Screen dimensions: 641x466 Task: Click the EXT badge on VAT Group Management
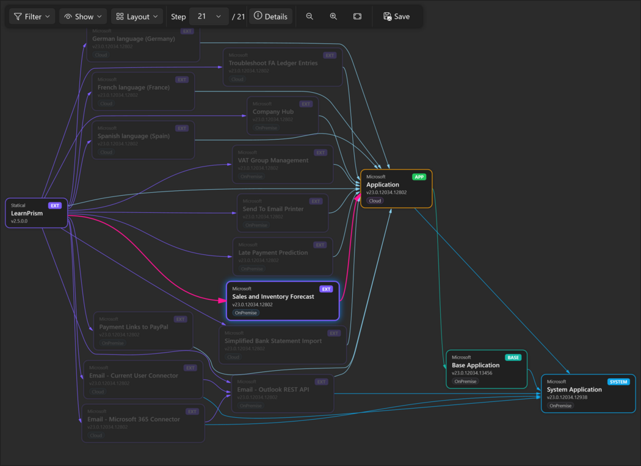click(320, 152)
